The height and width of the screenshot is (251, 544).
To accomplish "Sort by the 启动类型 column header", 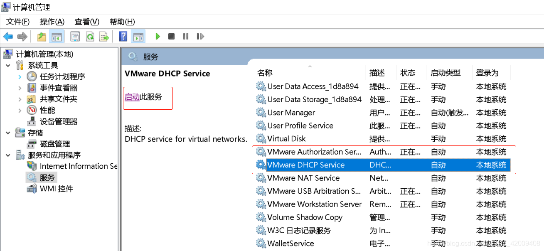I will click(446, 73).
